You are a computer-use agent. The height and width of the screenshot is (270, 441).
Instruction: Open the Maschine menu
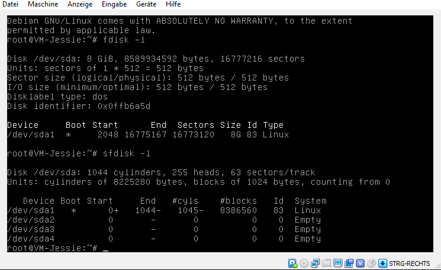[x=43, y=4]
